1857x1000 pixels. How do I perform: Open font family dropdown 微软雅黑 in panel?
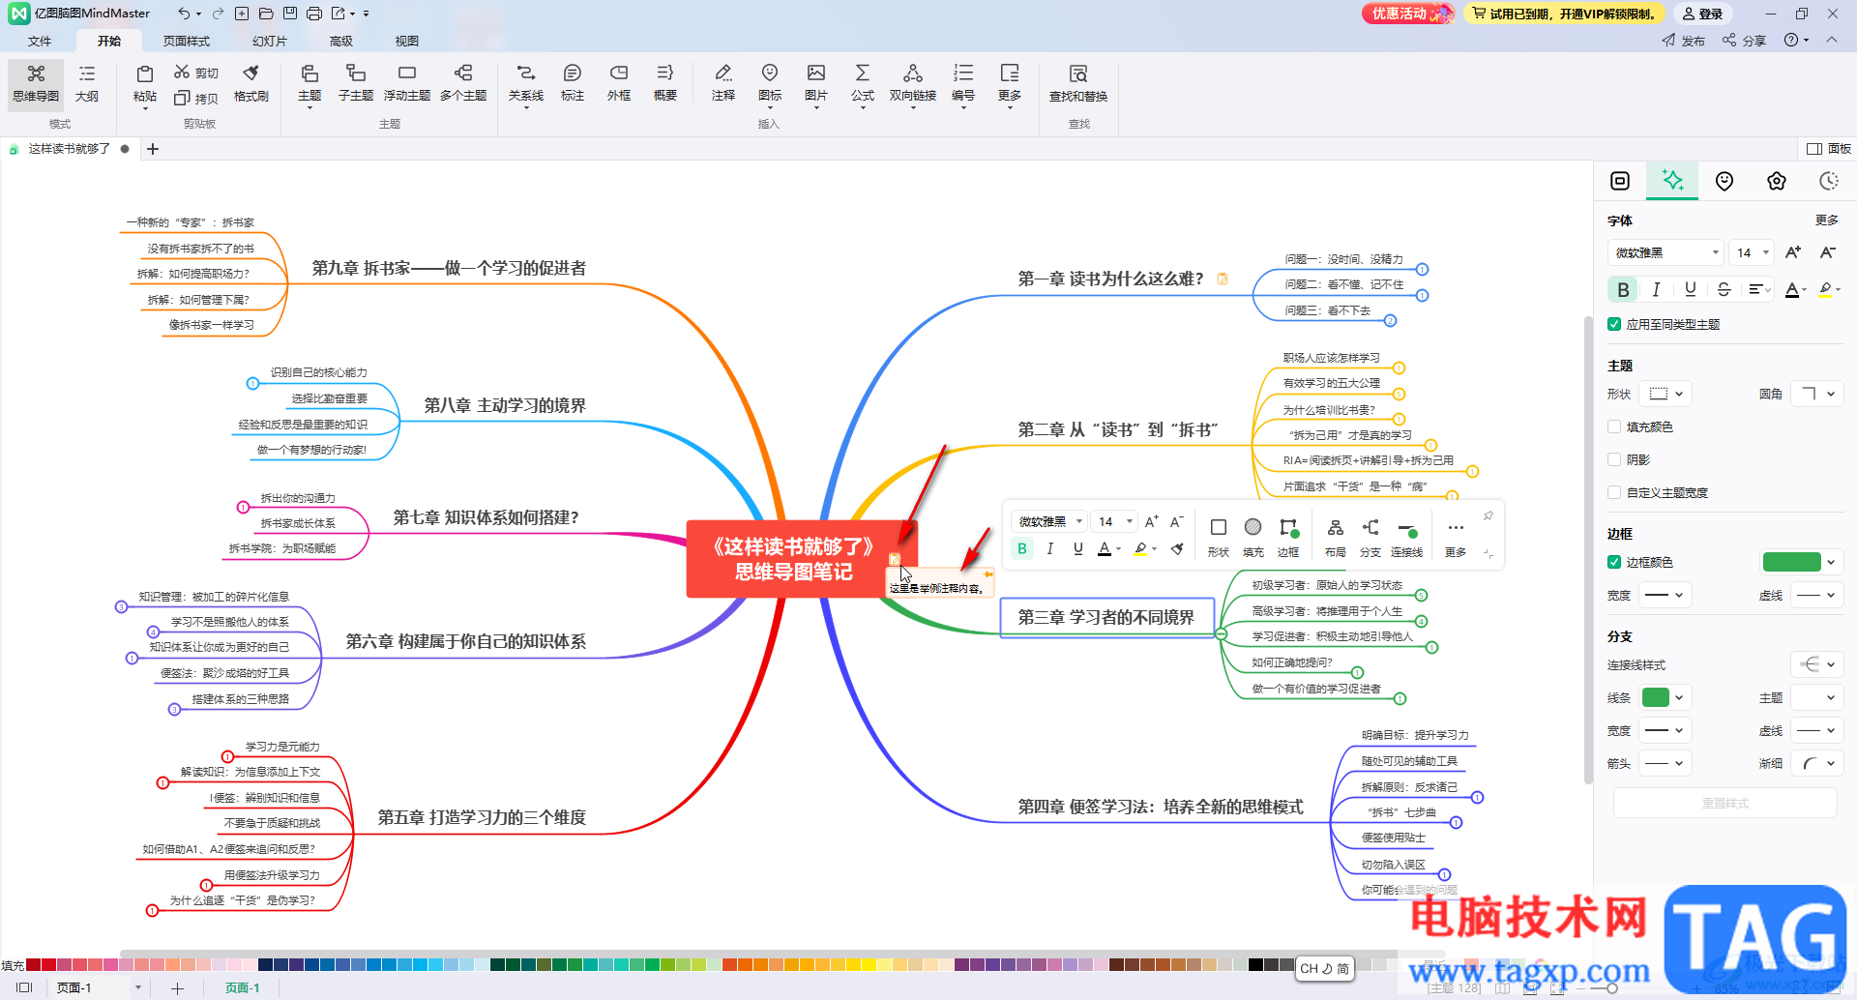(1665, 252)
